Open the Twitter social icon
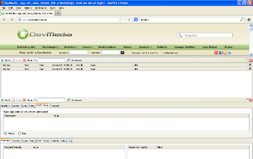Image resolution: width=253 pixels, height=159 pixels. point(229,53)
